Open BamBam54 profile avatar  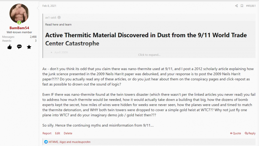(19, 13)
